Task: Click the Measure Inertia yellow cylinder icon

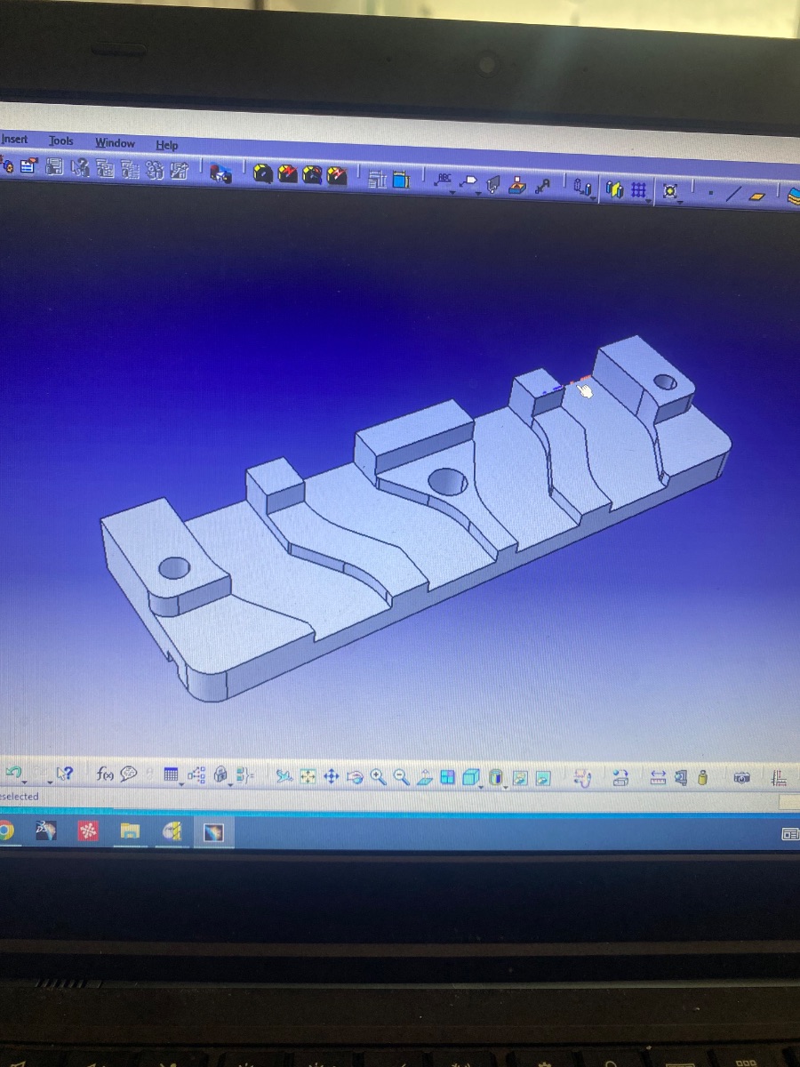Action: pyautogui.click(x=702, y=778)
